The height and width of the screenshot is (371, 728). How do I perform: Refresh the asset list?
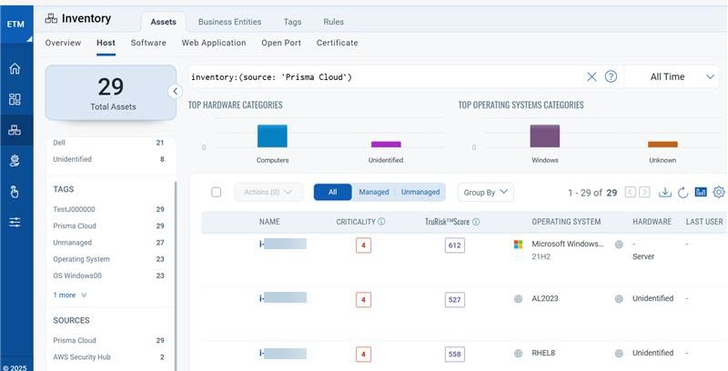pos(682,192)
